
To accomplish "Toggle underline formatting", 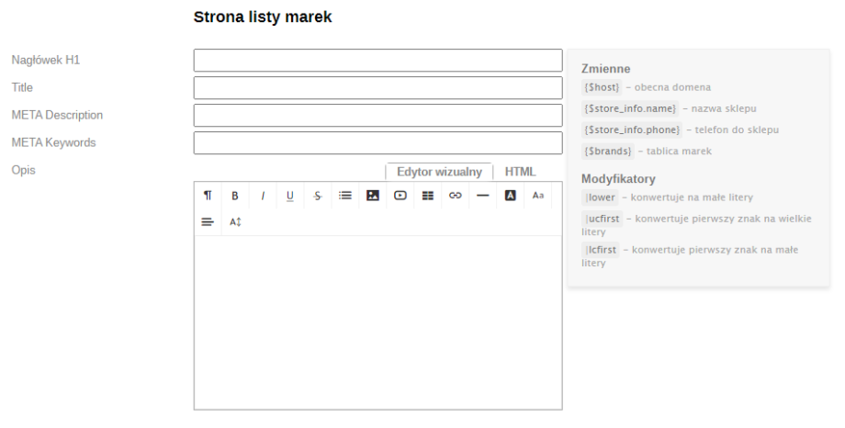I will point(290,196).
